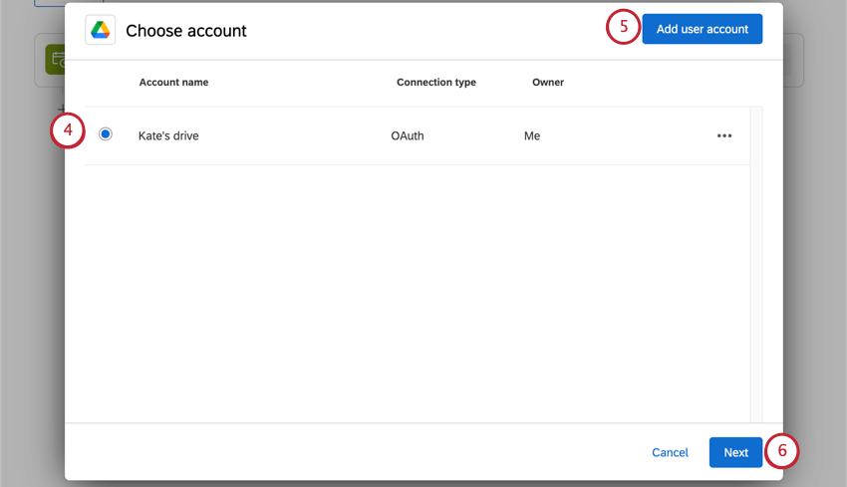Select the Kate's drive radio button
Viewport: 847px width, 487px height.
(106, 134)
